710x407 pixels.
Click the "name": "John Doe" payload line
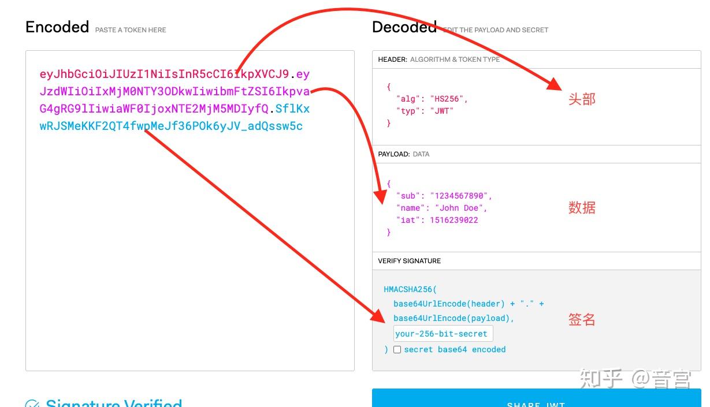[441, 208]
